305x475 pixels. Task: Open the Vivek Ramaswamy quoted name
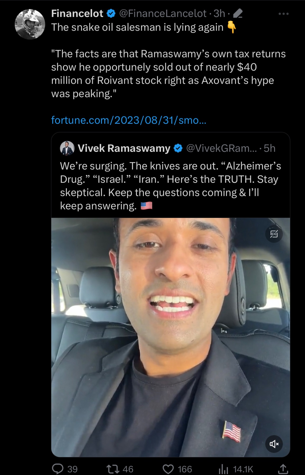124,148
